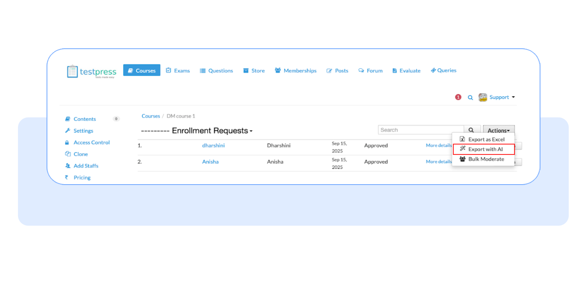587x282 pixels.
Task: Open Access Control from the sidebar
Action: pyautogui.click(x=91, y=142)
